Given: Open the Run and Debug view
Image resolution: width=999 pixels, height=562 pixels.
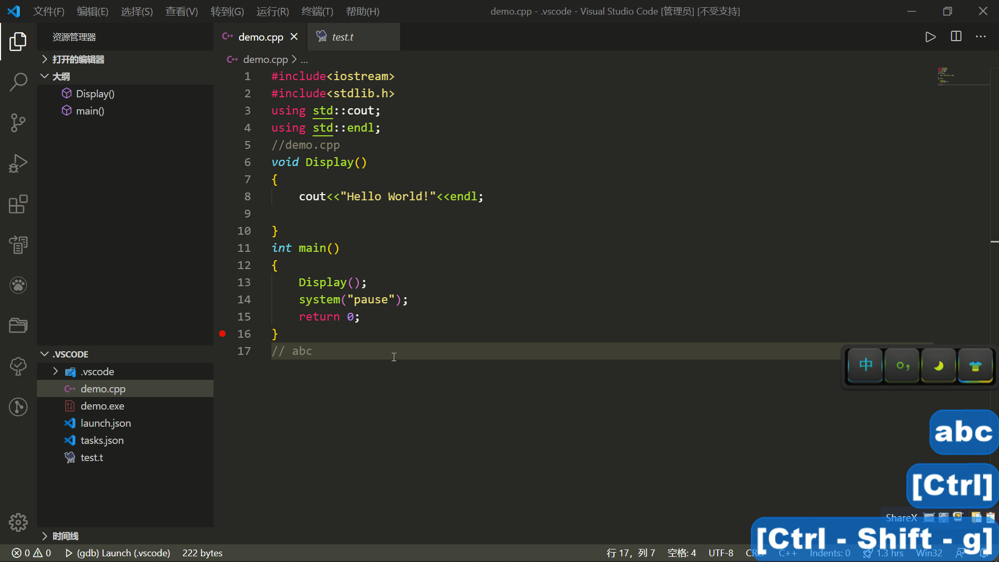Looking at the screenshot, I should [18, 163].
